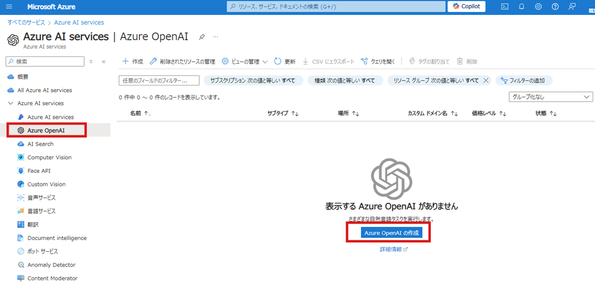
Task: Collapse the Azure AI services tree group
Action: 10,103
